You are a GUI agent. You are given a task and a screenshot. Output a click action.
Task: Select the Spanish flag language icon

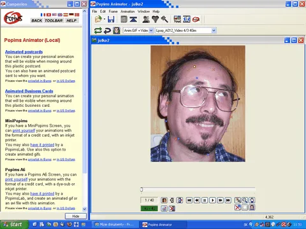(66, 15)
